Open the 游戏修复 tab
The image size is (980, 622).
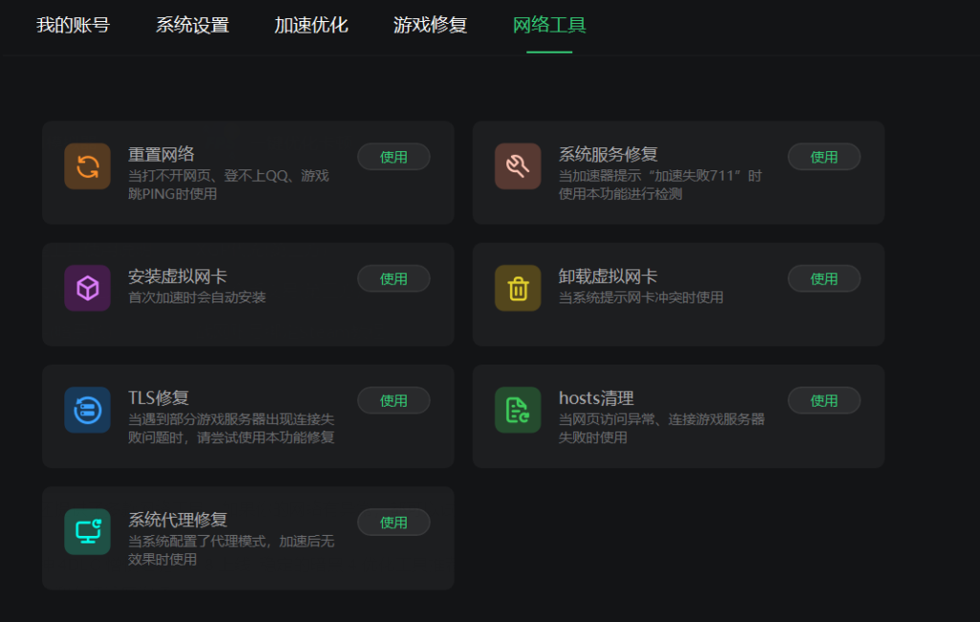430,25
